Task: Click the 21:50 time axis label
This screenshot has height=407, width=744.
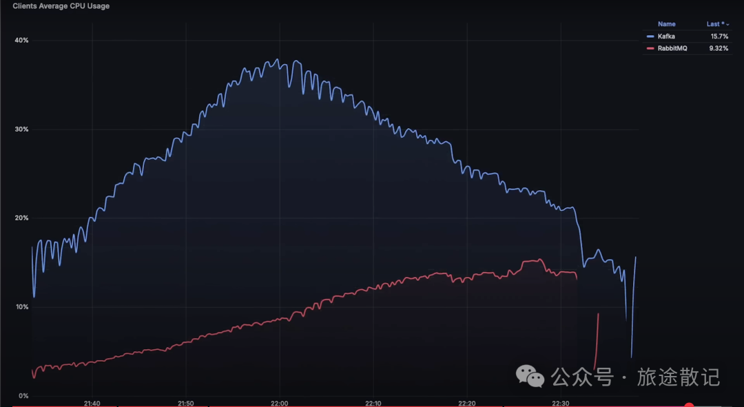Action: [185, 403]
